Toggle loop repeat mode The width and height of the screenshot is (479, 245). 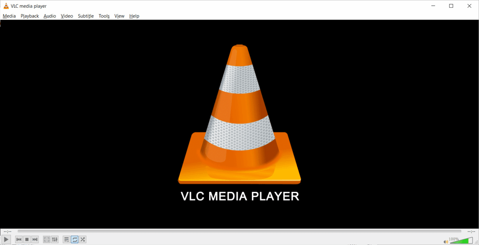tap(75, 240)
